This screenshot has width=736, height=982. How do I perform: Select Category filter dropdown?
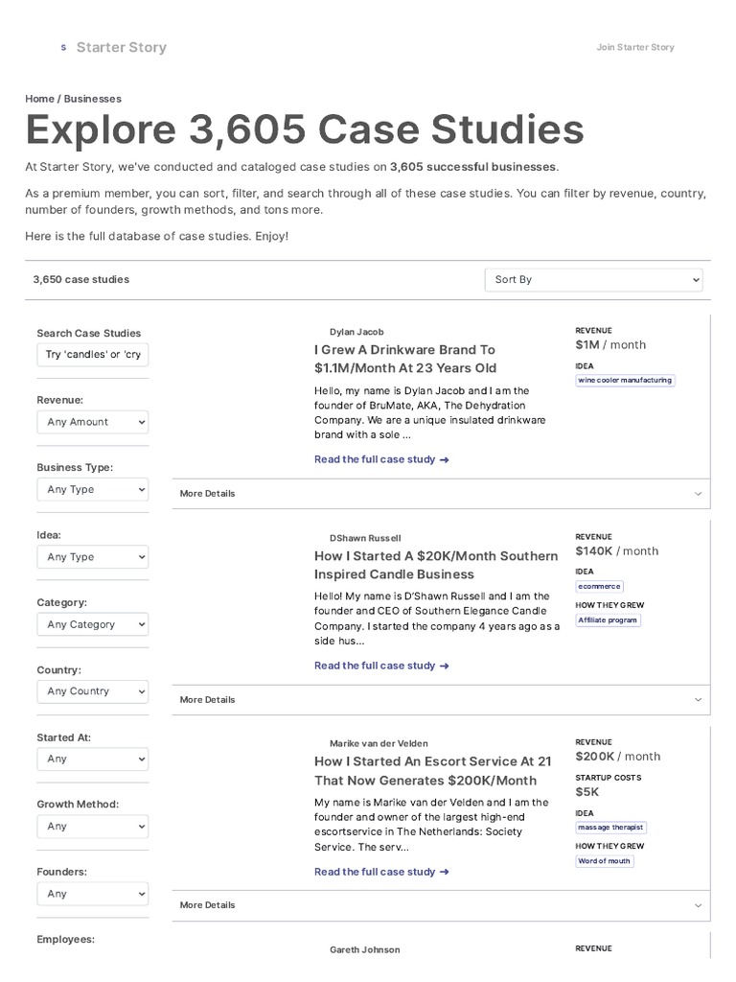pyautogui.click(x=93, y=624)
